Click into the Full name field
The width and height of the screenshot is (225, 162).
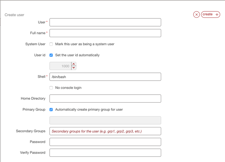click(x=105, y=33)
